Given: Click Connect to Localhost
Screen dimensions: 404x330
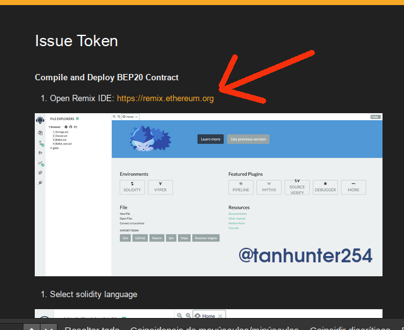Looking at the screenshot, I should [x=132, y=223].
